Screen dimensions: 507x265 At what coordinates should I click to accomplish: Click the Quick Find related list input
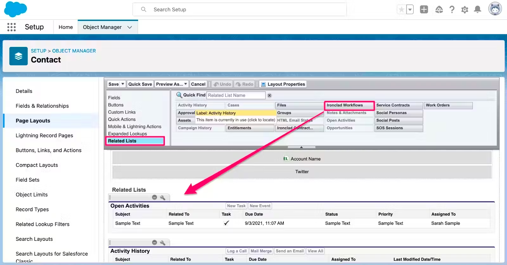pos(236,95)
